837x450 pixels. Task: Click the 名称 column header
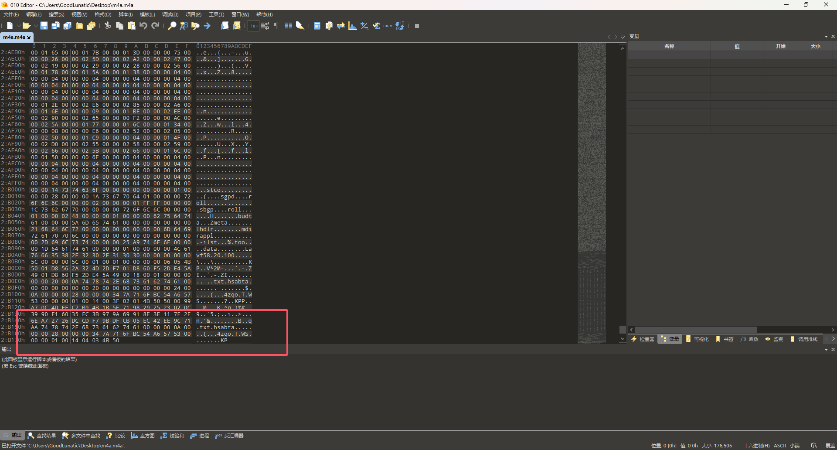pos(669,46)
